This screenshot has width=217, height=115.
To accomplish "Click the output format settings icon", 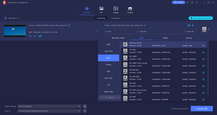I will 85,106.
